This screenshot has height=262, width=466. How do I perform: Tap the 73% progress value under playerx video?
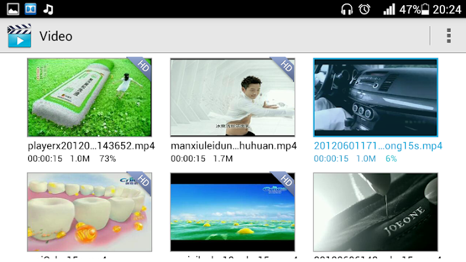(x=107, y=159)
